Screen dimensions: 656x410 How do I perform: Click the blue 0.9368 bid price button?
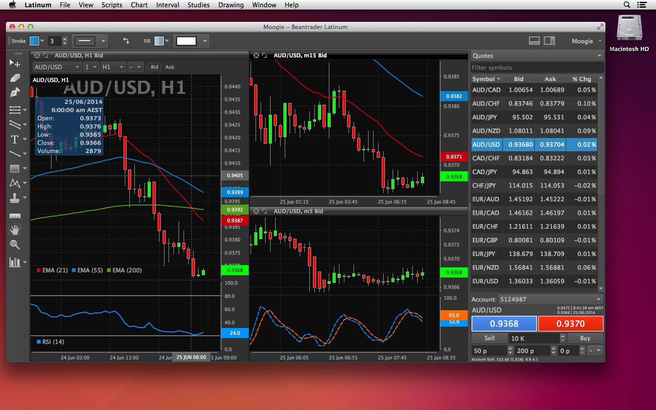click(504, 323)
